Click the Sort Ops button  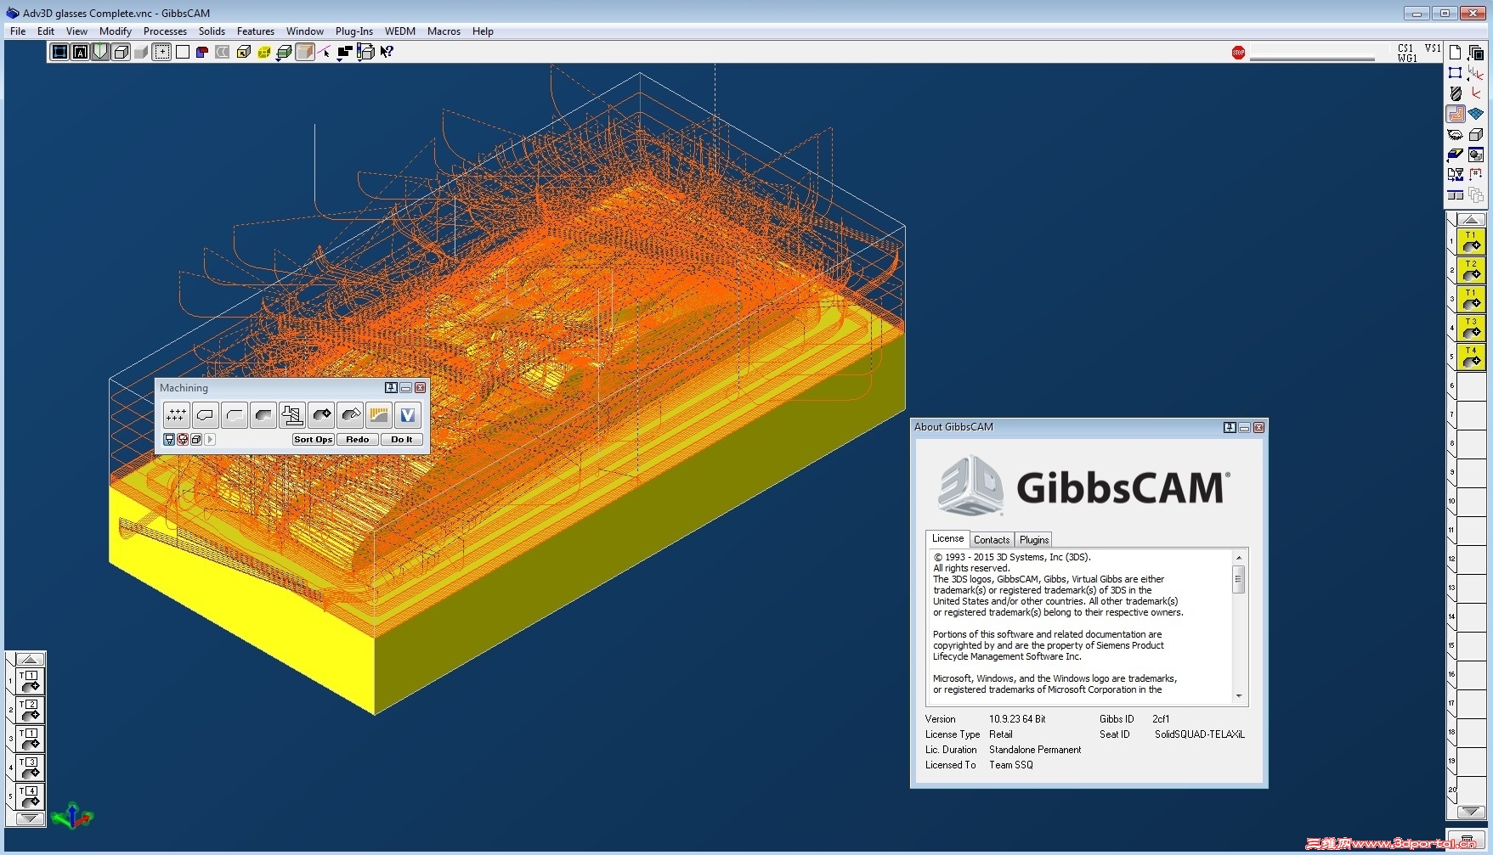point(313,440)
